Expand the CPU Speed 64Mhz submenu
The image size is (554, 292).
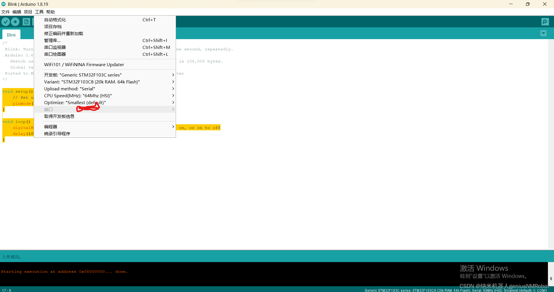(105, 96)
